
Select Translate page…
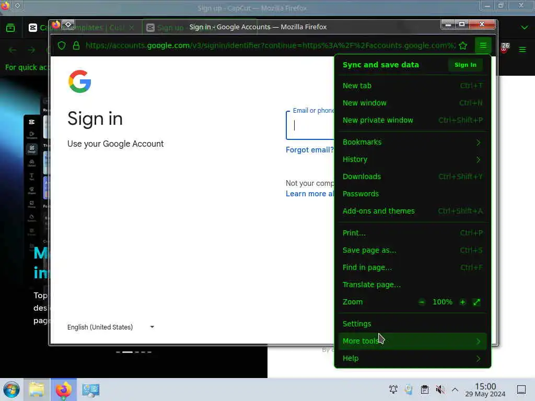[413, 285]
